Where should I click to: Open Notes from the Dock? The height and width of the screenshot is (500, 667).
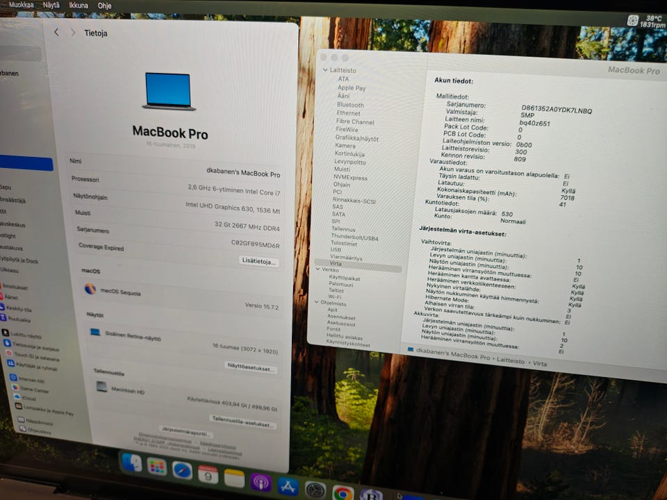click(234, 478)
